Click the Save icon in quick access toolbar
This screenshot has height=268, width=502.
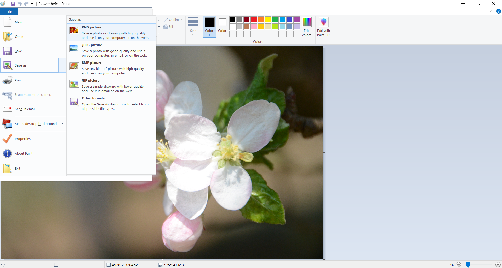click(x=13, y=4)
